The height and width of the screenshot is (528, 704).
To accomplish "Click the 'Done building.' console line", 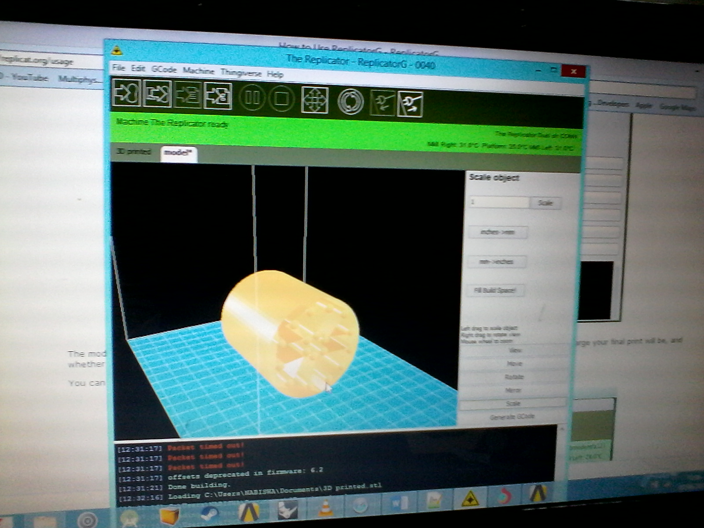I will click(199, 486).
